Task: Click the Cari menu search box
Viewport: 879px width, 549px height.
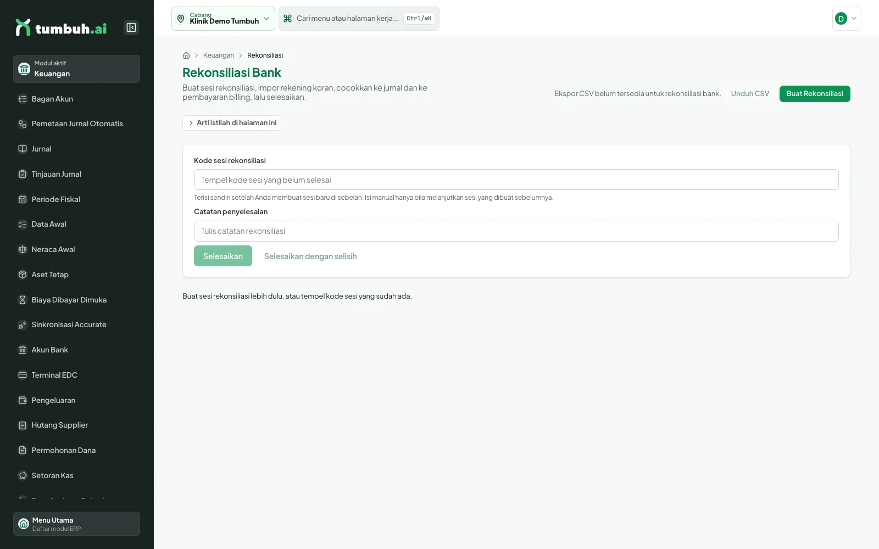Action: [359, 19]
